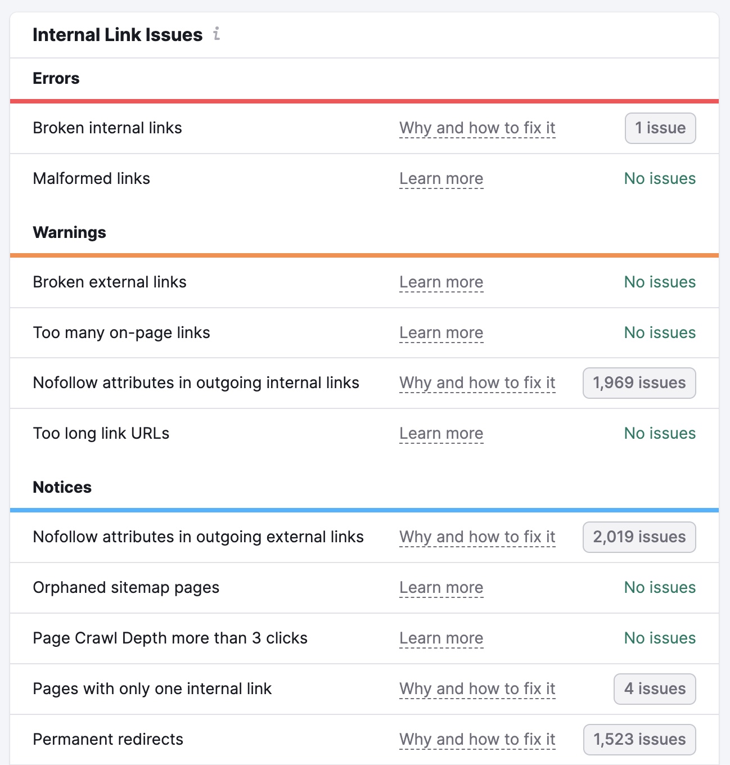
Task: Click Why and how to fix one internal link pages
Action: (x=477, y=688)
